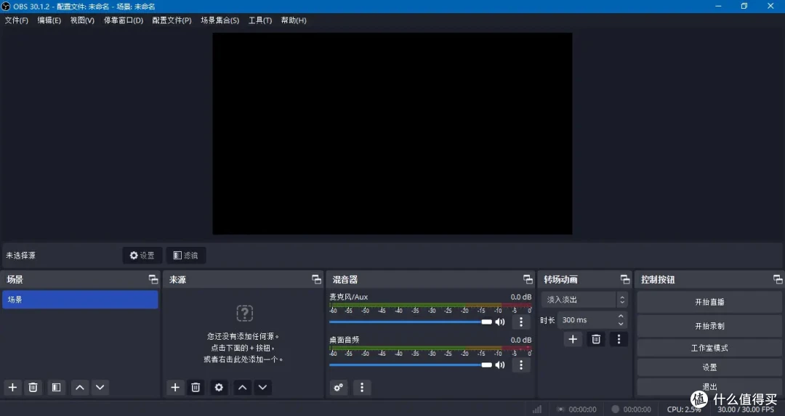Open the 帮助(H) menu
785x416 pixels.
coord(294,20)
